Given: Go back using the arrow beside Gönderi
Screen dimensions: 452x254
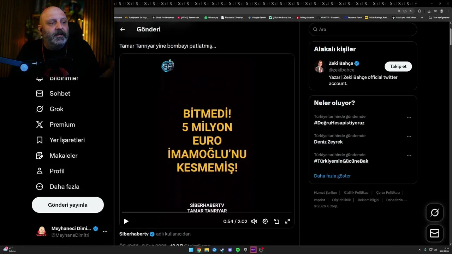Looking at the screenshot, I should (x=123, y=29).
